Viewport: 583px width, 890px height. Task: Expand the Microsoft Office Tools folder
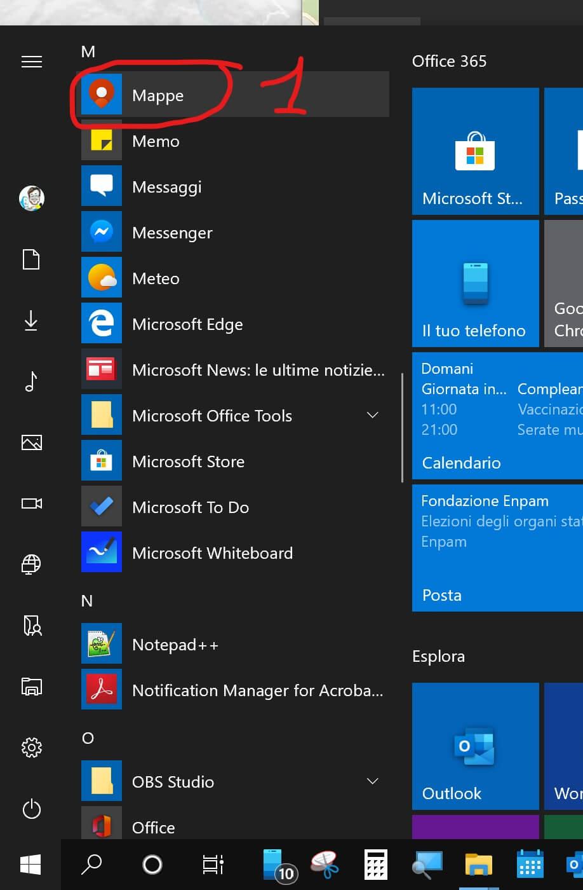point(373,416)
